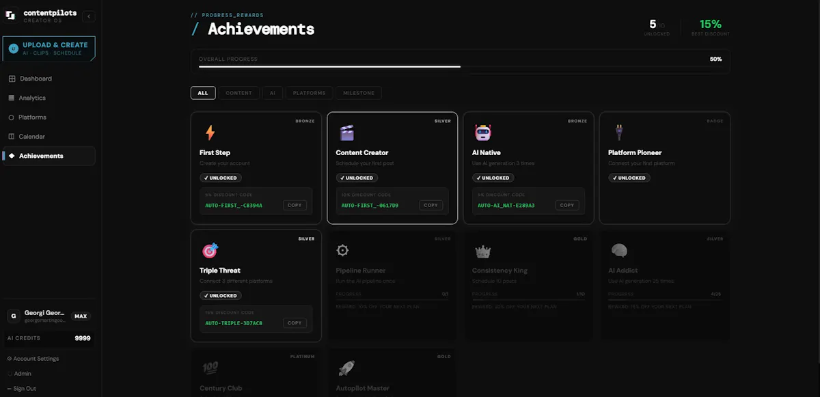Click the Autopilot Master rocket icon
Viewport: 820px width, 397px height.
click(x=346, y=368)
